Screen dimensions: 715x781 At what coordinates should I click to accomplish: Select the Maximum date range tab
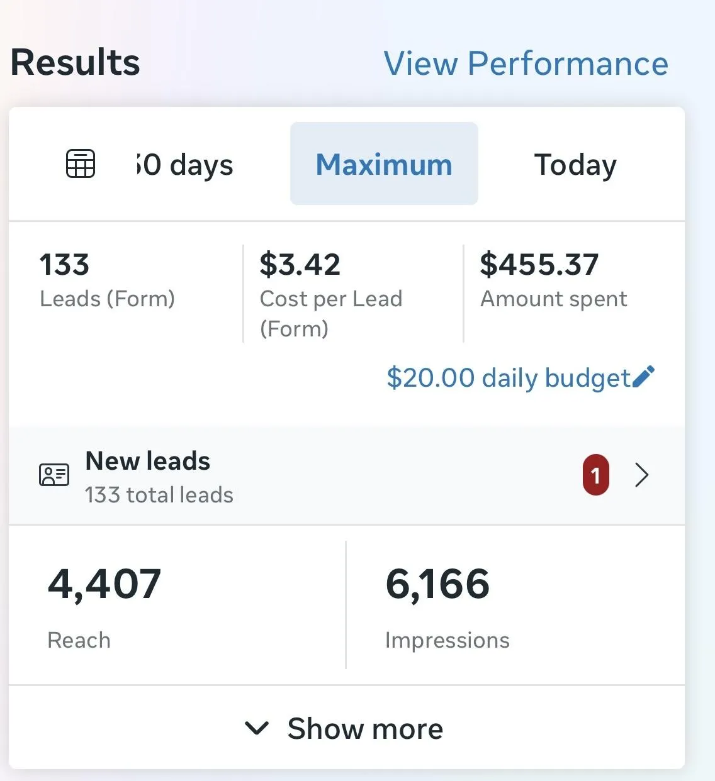[384, 164]
